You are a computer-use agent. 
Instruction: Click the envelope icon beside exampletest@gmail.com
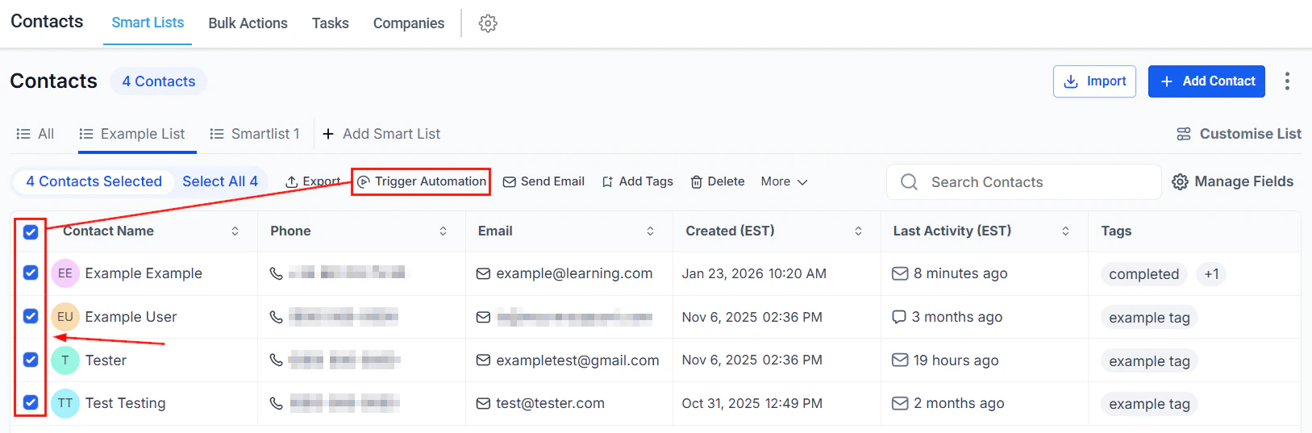[x=483, y=360]
